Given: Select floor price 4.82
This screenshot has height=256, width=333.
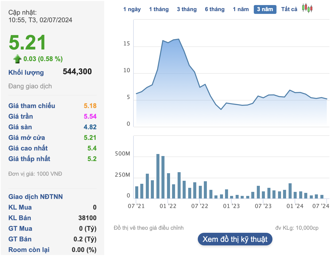Looking at the screenshot, I should [90, 127].
